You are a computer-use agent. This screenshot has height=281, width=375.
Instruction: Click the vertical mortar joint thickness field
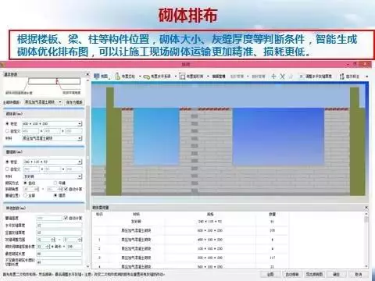59,233
